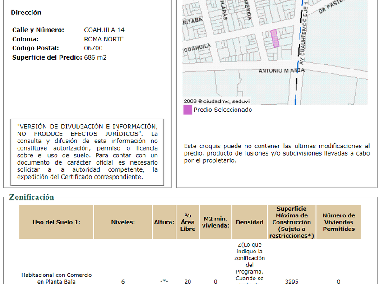Click the Superficie del Predio label

point(47,57)
